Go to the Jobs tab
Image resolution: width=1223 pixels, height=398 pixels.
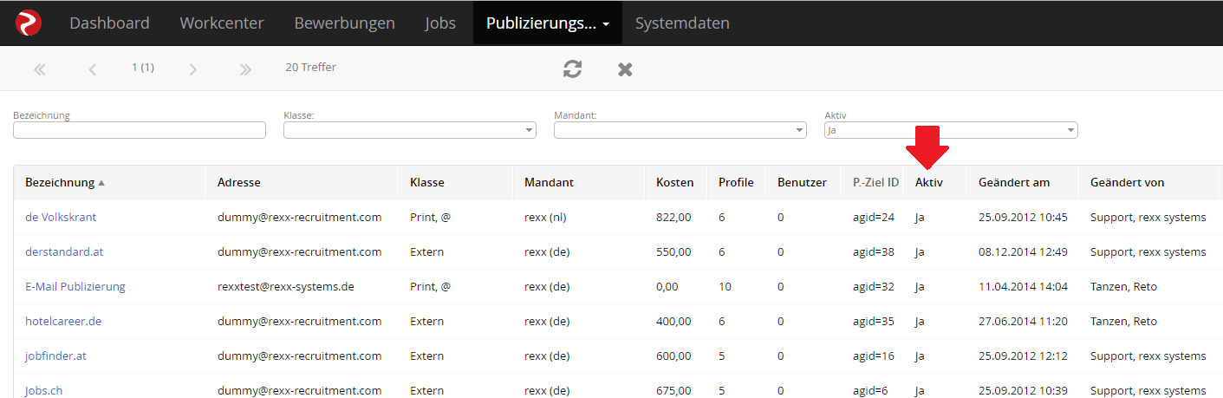pyautogui.click(x=440, y=23)
